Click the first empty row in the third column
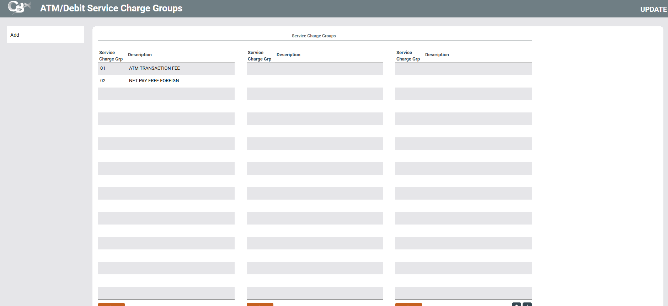The height and width of the screenshot is (306, 668). [x=463, y=69]
